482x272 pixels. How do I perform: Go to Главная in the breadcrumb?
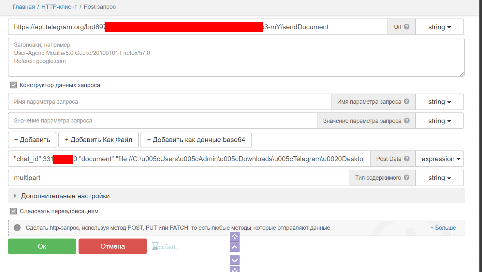[x=23, y=7]
